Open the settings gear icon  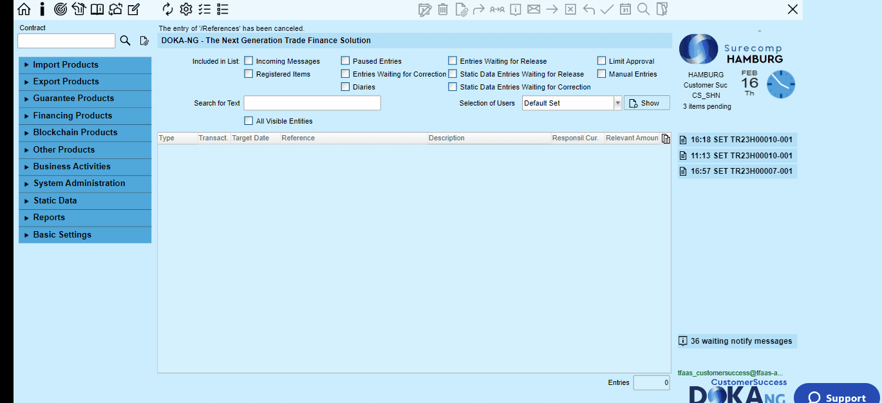tap(186, 9)
